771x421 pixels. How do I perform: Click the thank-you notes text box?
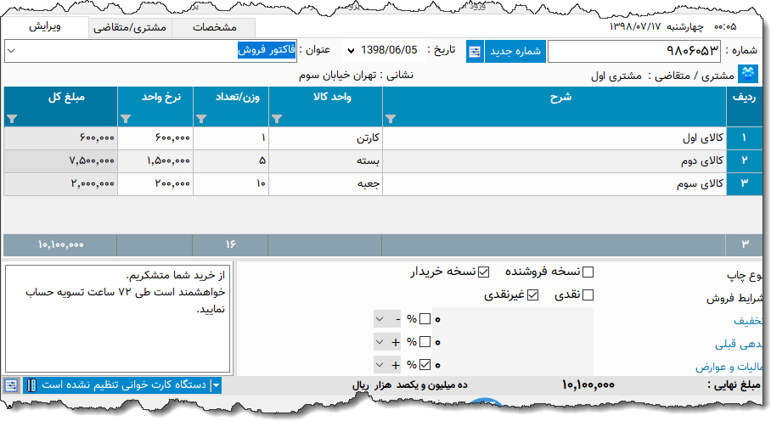pyautogui.click(x=118, y=319)
